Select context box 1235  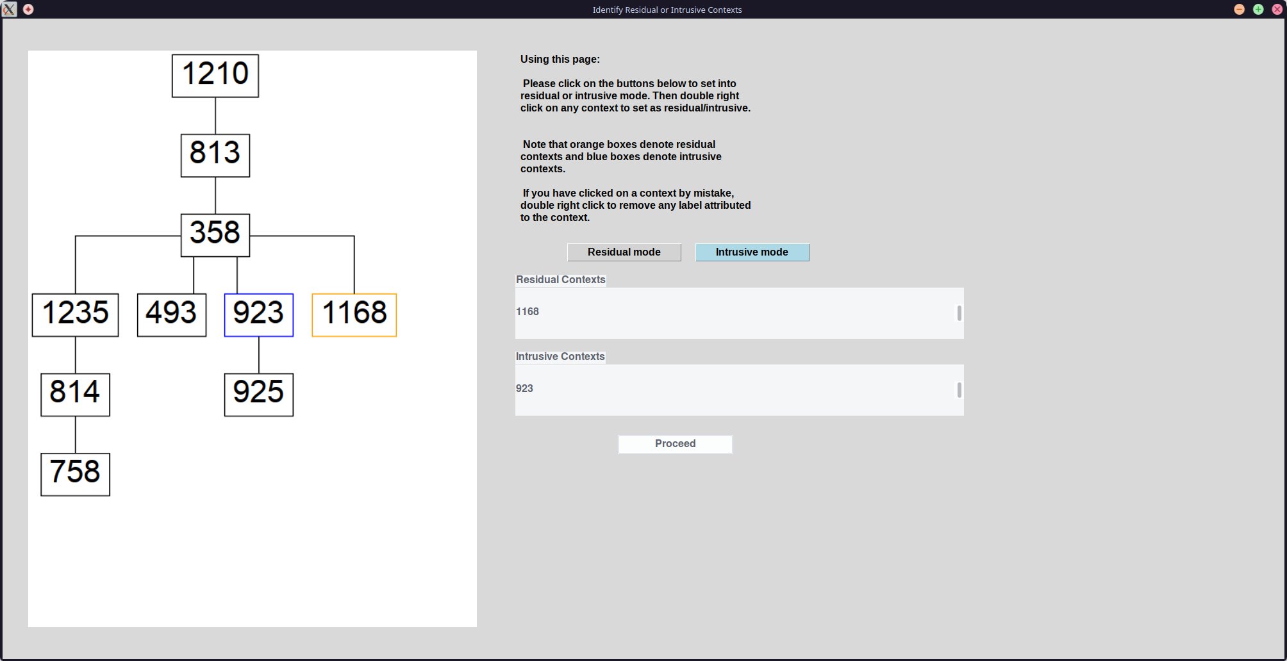(x=76, y=314)
